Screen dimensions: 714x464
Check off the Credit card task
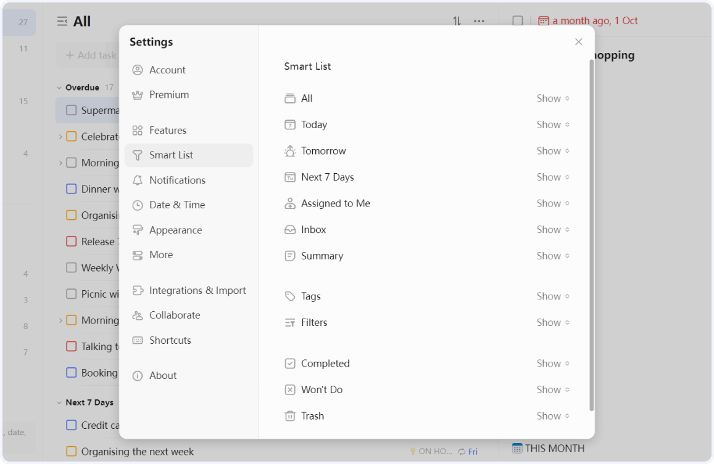click(x=71, y=425)
